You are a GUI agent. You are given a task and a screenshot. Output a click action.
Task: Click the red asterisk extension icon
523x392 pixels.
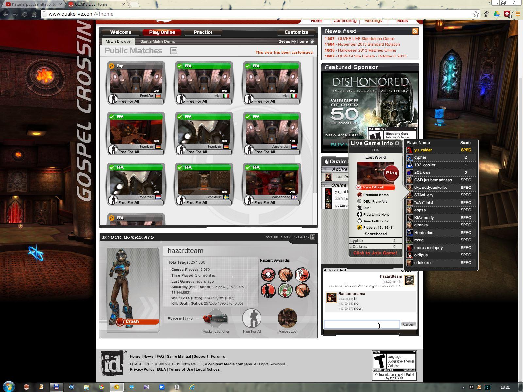coord(507,14)
